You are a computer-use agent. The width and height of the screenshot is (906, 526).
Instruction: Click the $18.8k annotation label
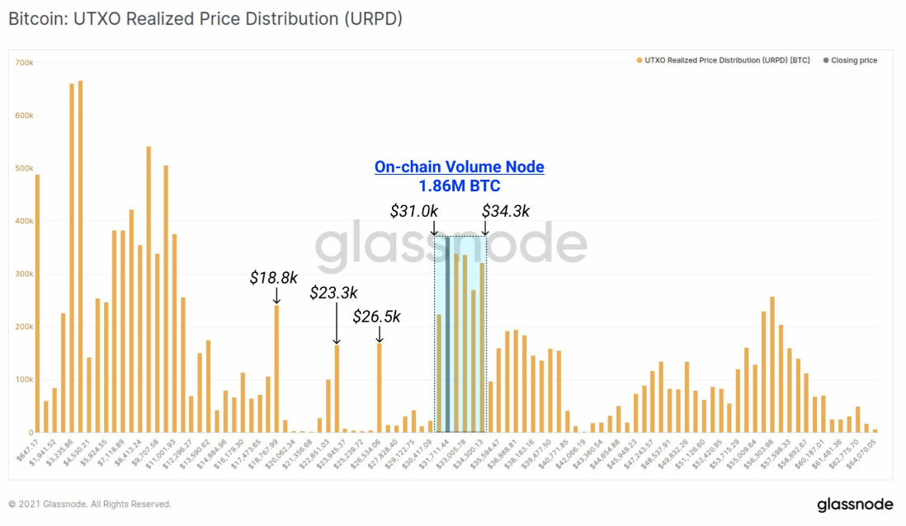(x=273, y=278)
